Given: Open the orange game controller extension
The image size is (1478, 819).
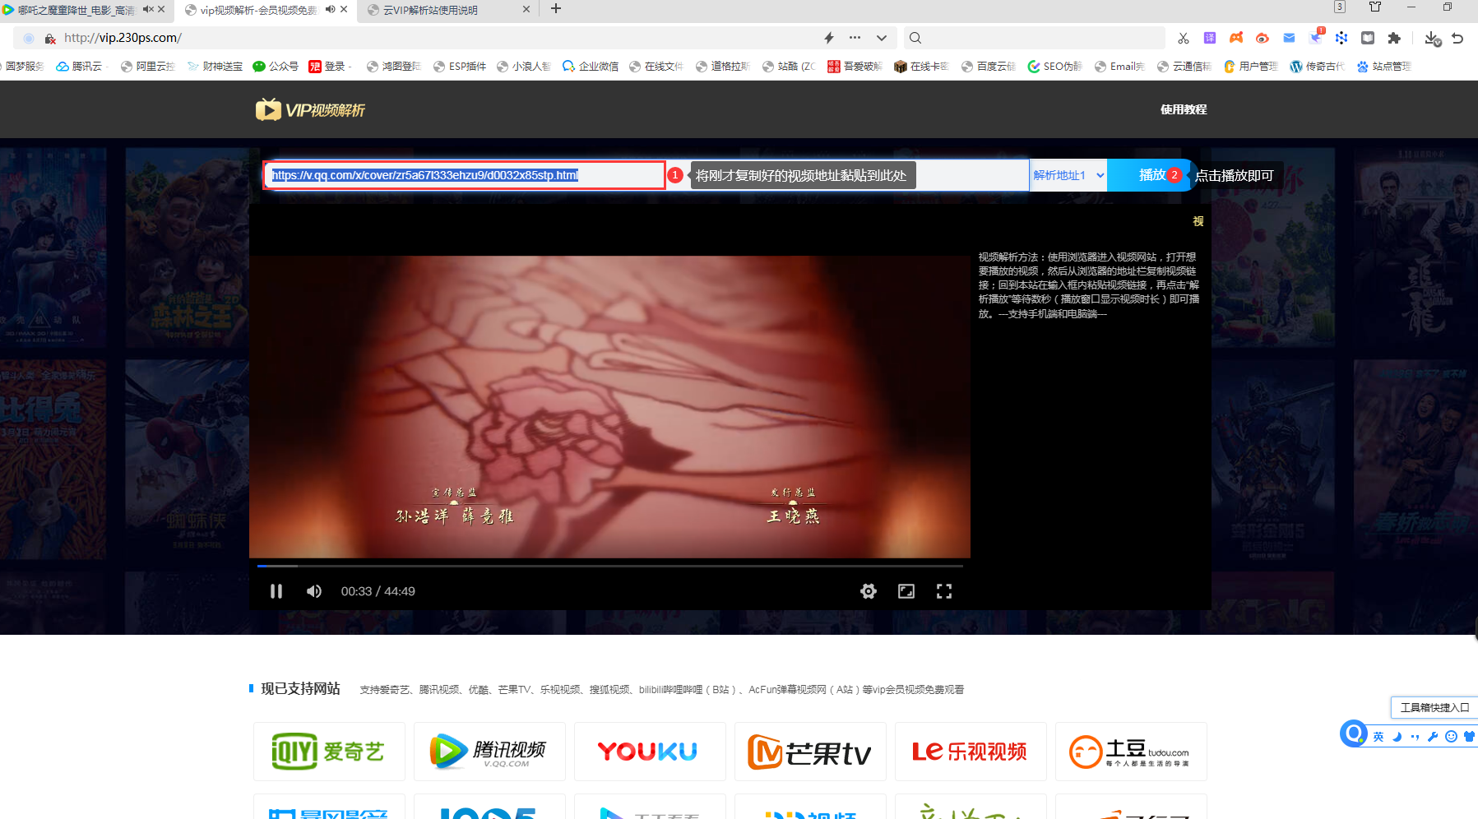Looking at the screenshot, I should tap(1236, 38).
